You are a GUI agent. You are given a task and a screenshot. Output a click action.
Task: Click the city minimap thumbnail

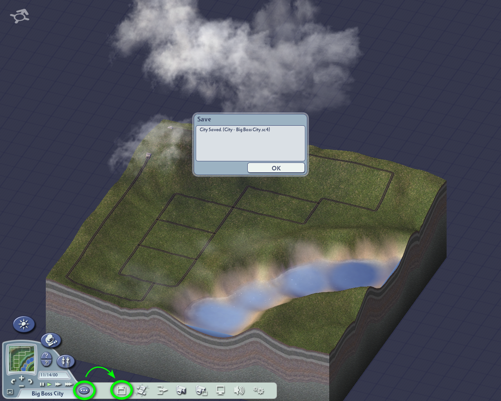pos(22,358)
